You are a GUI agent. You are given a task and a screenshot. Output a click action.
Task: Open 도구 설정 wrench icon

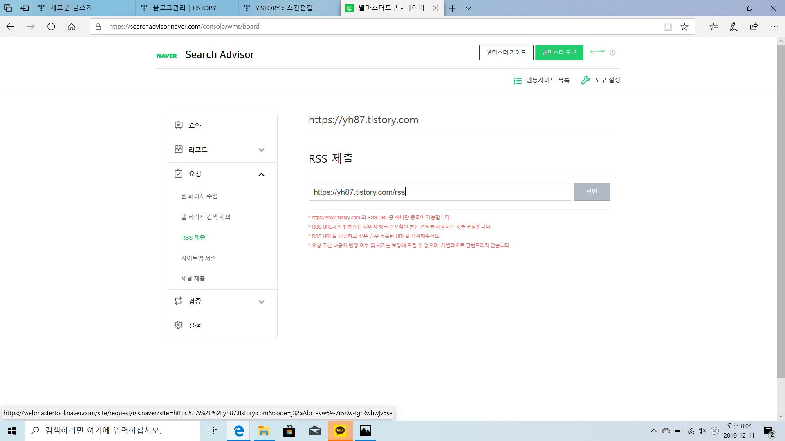[585, 80]
